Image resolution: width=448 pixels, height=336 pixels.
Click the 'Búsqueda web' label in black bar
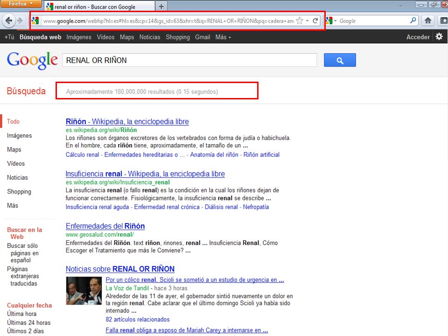[40, 37]
